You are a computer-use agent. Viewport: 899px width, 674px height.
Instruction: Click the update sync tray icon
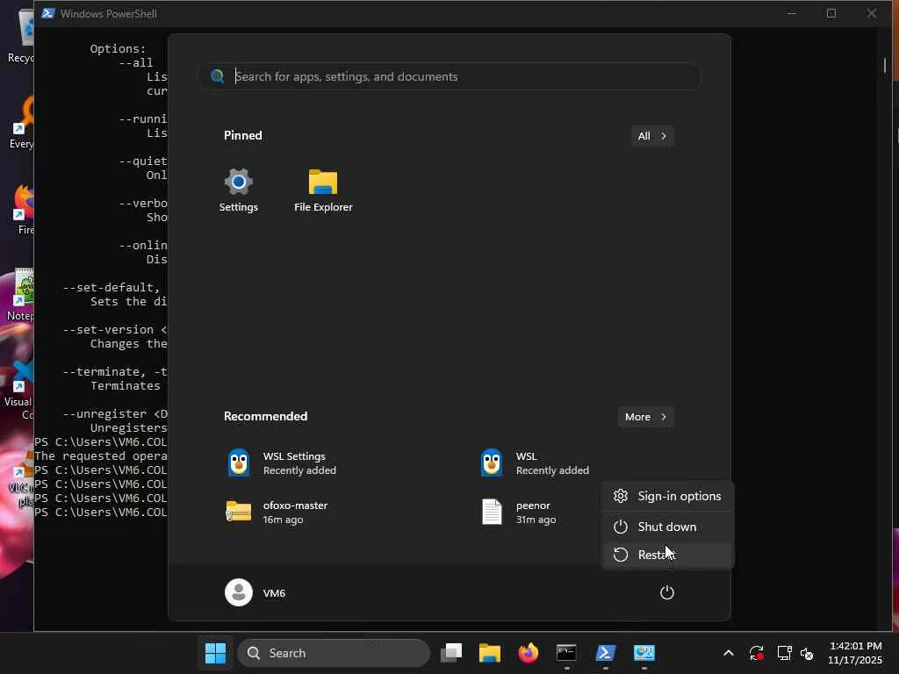(x=756, y=653)
